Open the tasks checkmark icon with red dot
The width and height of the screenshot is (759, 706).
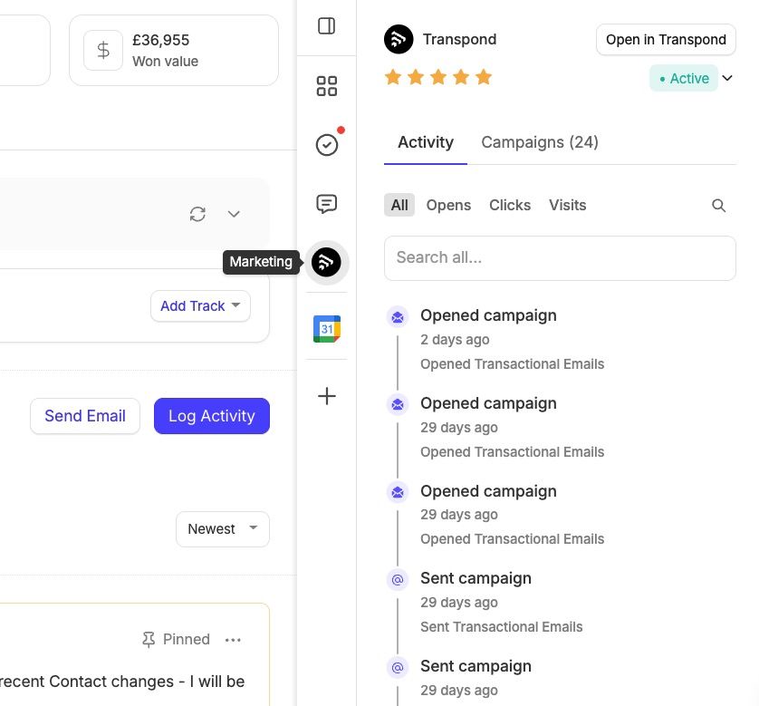click(327, 145)
